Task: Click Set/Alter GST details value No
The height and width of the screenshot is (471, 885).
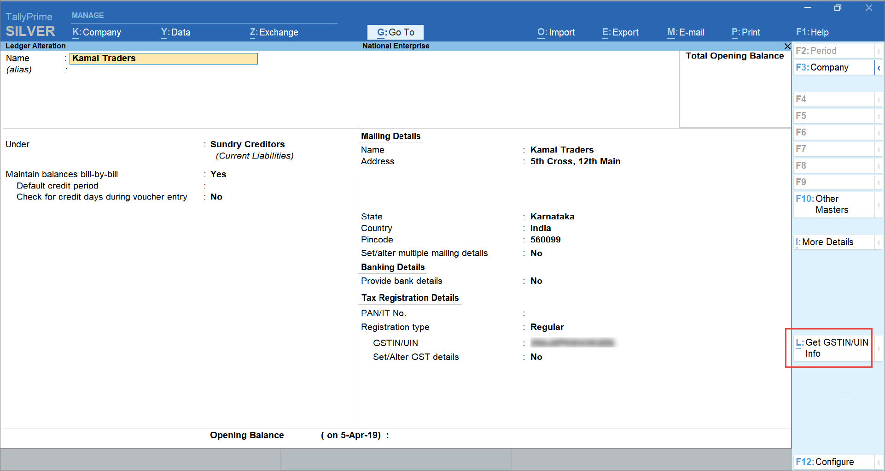Action: point(536,357)
